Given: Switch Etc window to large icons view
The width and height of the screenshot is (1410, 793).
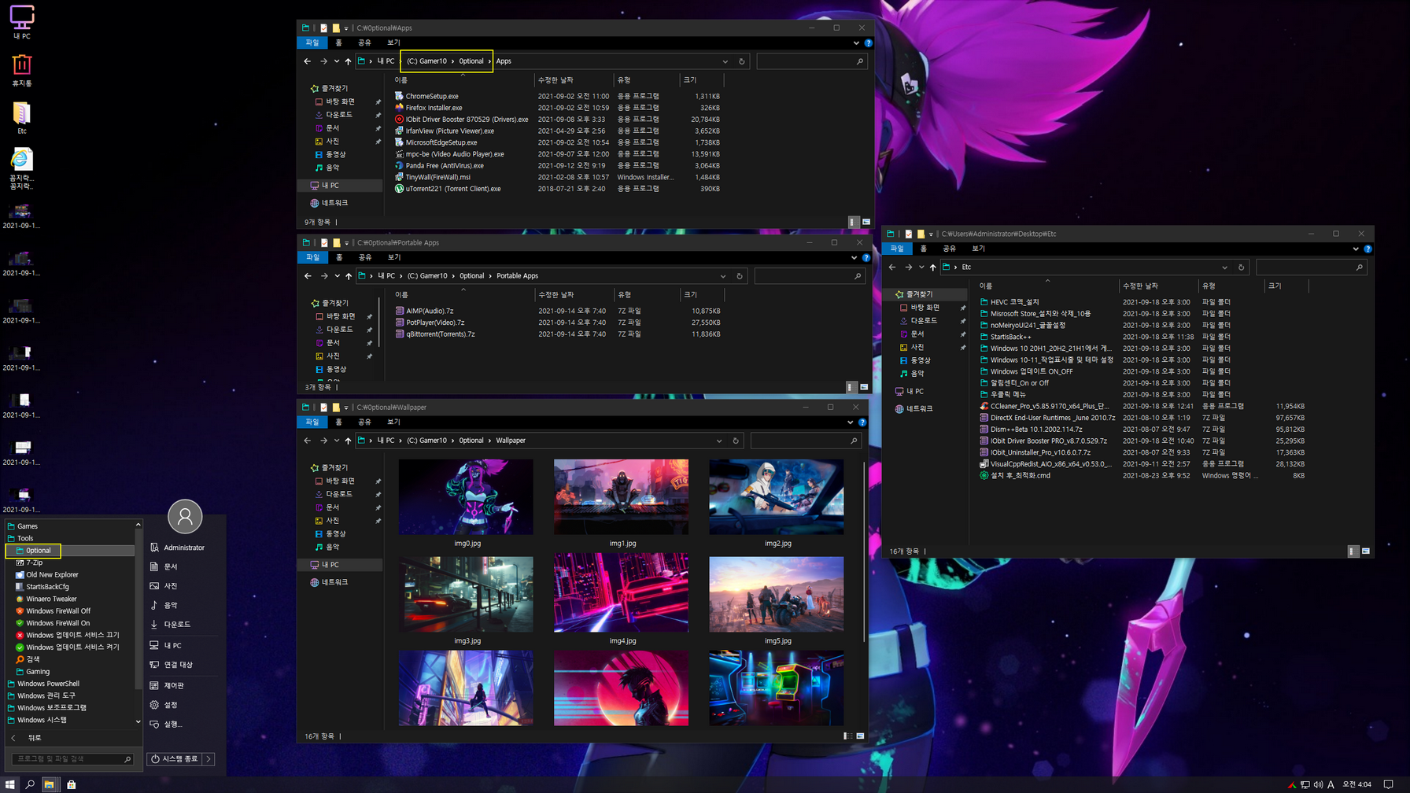Looking at the screenshot, I should coord(1366,551).
